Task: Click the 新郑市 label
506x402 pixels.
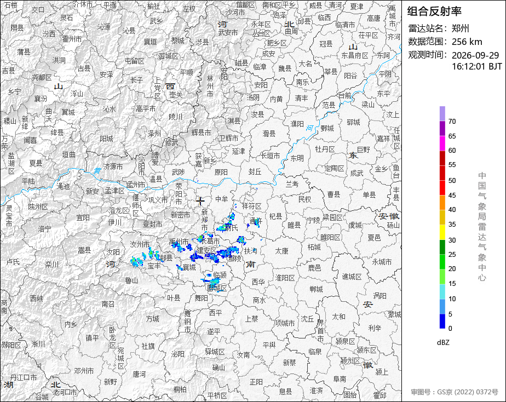Action: tap(204, 220)
